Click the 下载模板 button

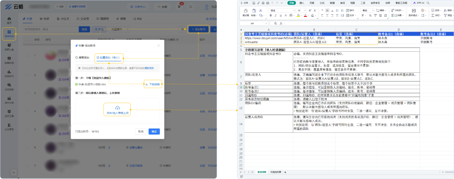[x=153, y=84]
